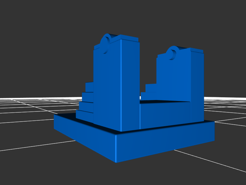Select the top step of the left staircase
This screenshot has height=185, width=246.
point(89,87)
